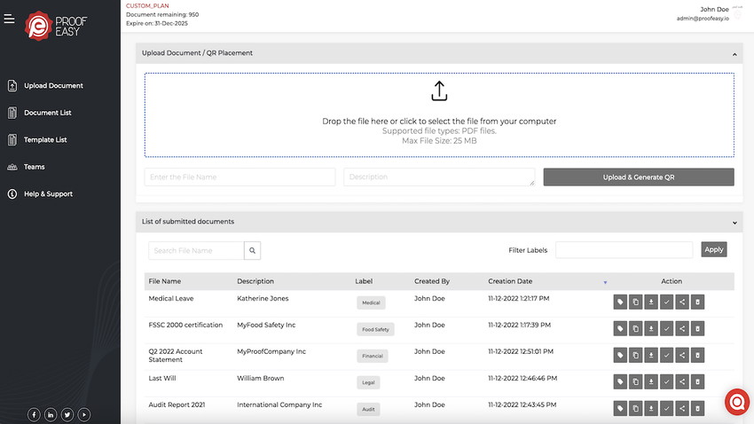
Task: Delete the Q2 2022 Account Statement
Action: click(x=697, y=356)
